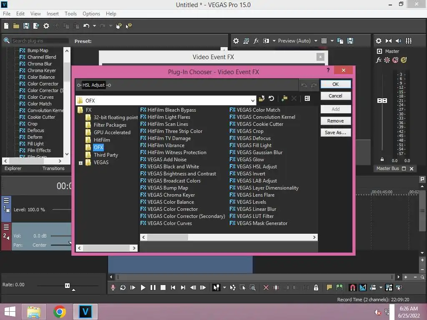This screenshot has height=320, width=427.
Task: Toggle split screen view in preview
Action: click(266, 41)
